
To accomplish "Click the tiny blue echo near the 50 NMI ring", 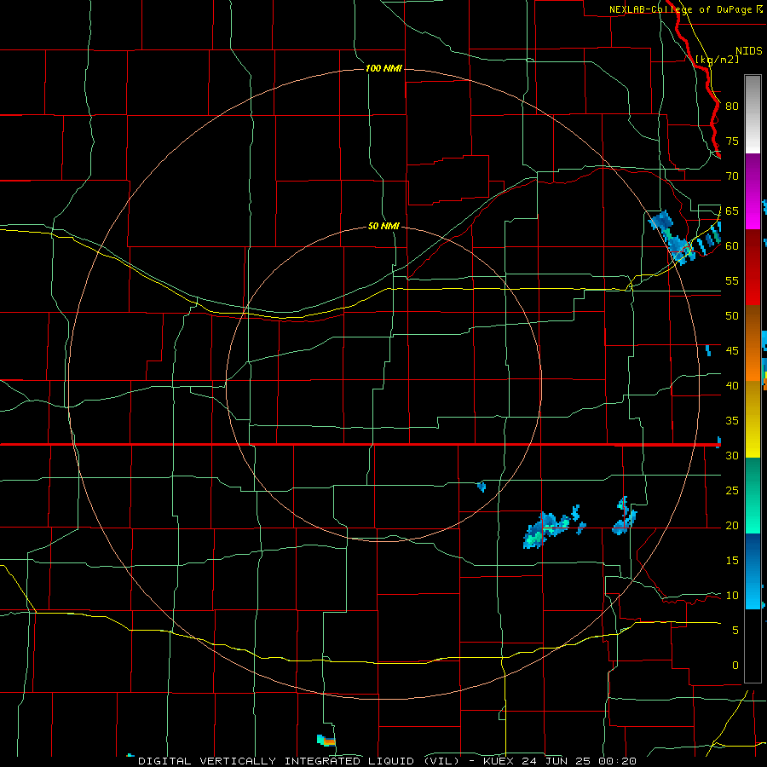I will tap(482, 487).
